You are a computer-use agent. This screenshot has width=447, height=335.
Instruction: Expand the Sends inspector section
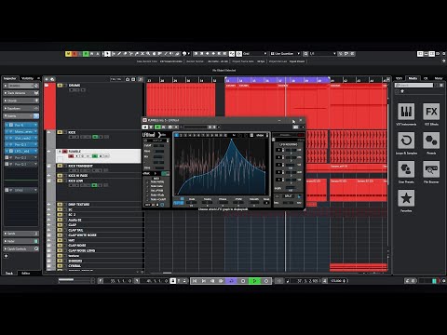point(21,234)
